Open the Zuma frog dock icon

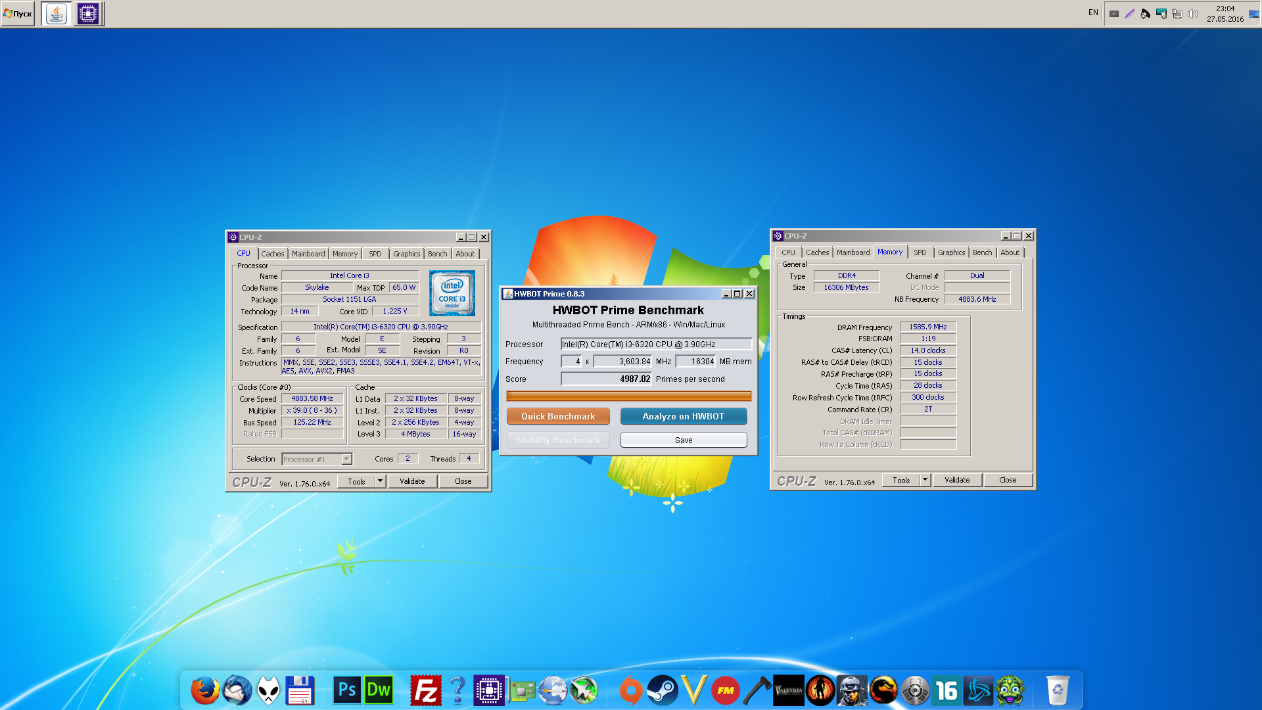tap(1010, 691)
